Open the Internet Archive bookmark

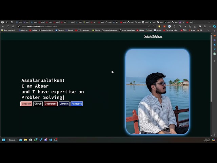[x=46, y=30]
